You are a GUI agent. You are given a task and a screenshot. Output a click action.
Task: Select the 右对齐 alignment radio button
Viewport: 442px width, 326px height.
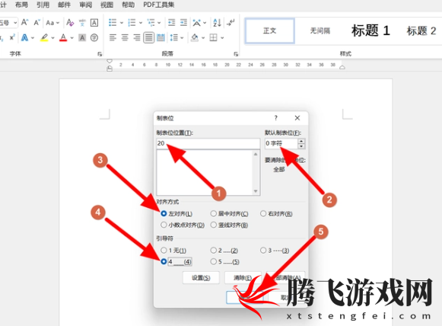click(263, 213)
